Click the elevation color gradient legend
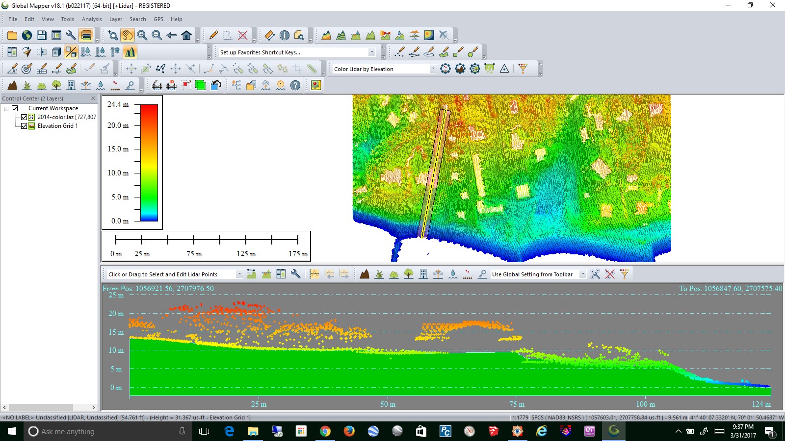This screenshot has height=441, width=785. pos(149,163)
